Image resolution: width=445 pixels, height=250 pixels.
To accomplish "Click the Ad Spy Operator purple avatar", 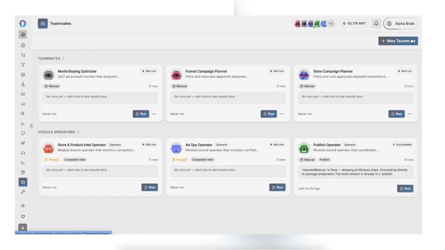I will [x=176, y=148].
